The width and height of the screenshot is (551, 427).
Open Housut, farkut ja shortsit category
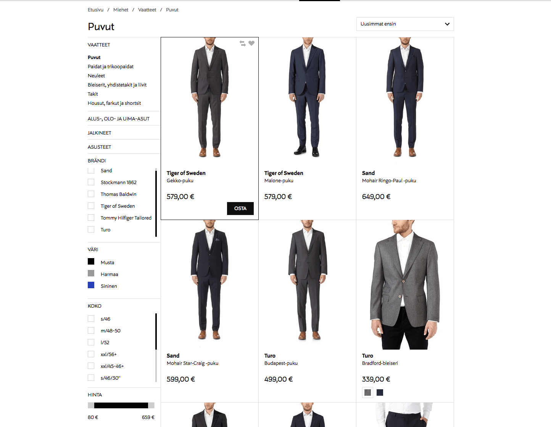(x=114, y=103)
